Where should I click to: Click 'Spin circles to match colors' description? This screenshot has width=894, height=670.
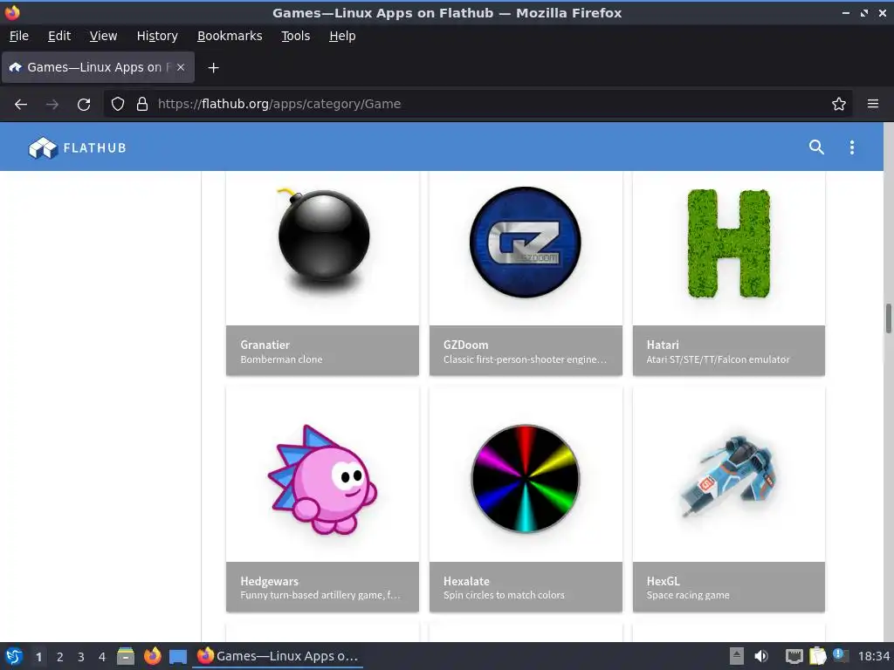pos(504,595)
